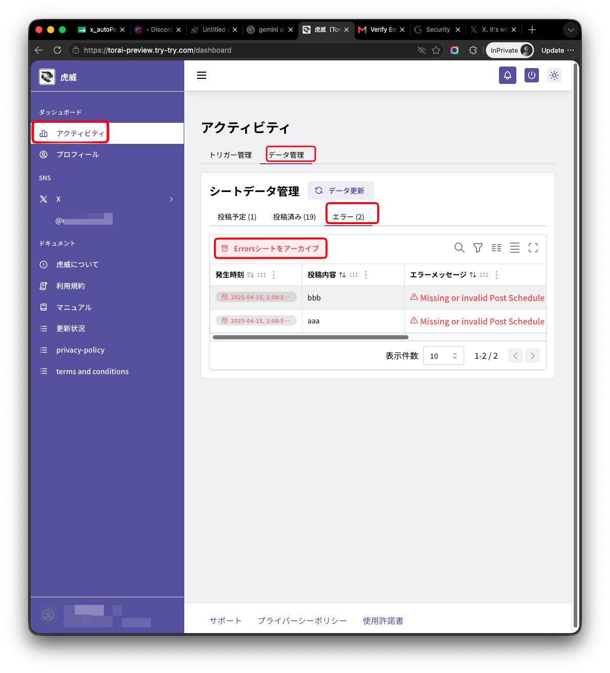610x673 pixels.
Task: Switch to Security browser tab
Action: pos(438,30)
